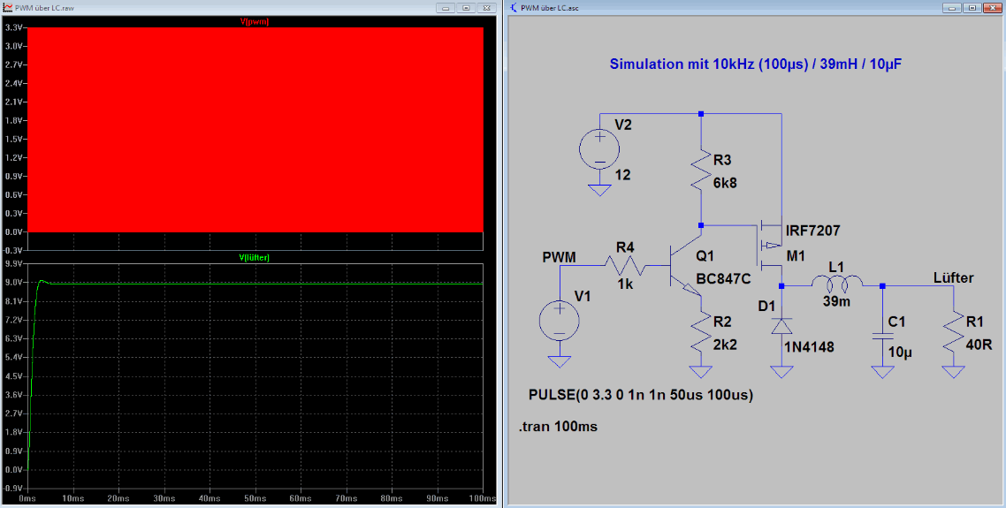
Task: Close the PWM über LC.raw waveform window
Action: [x=487, y=8]
